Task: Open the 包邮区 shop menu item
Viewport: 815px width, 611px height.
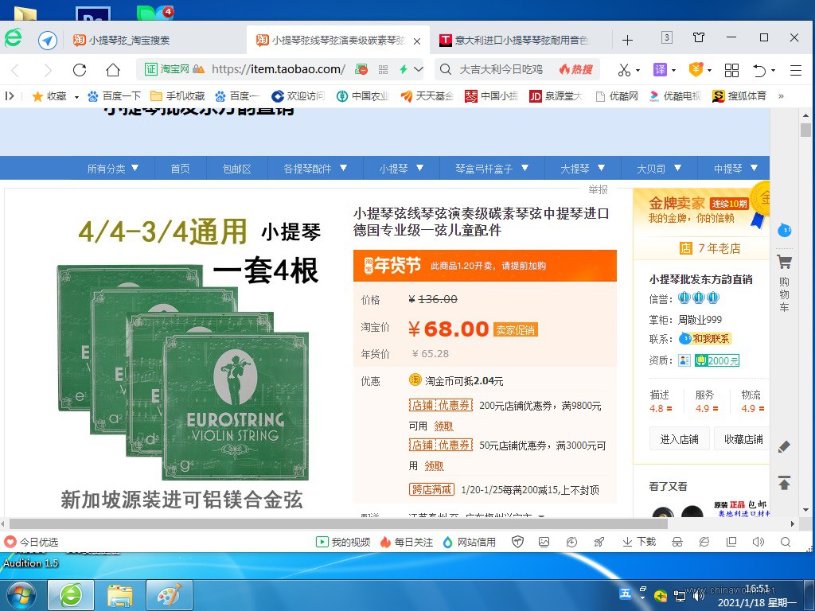Action: pyautogui.click(x=237, y=169)
